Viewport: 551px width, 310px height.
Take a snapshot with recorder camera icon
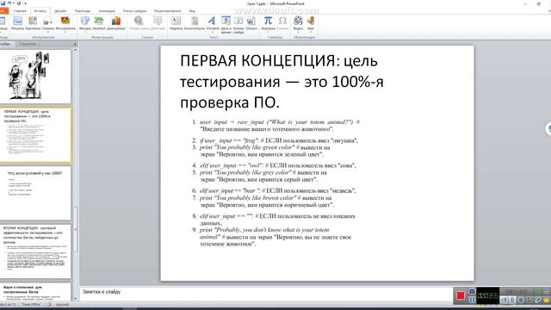472,291
